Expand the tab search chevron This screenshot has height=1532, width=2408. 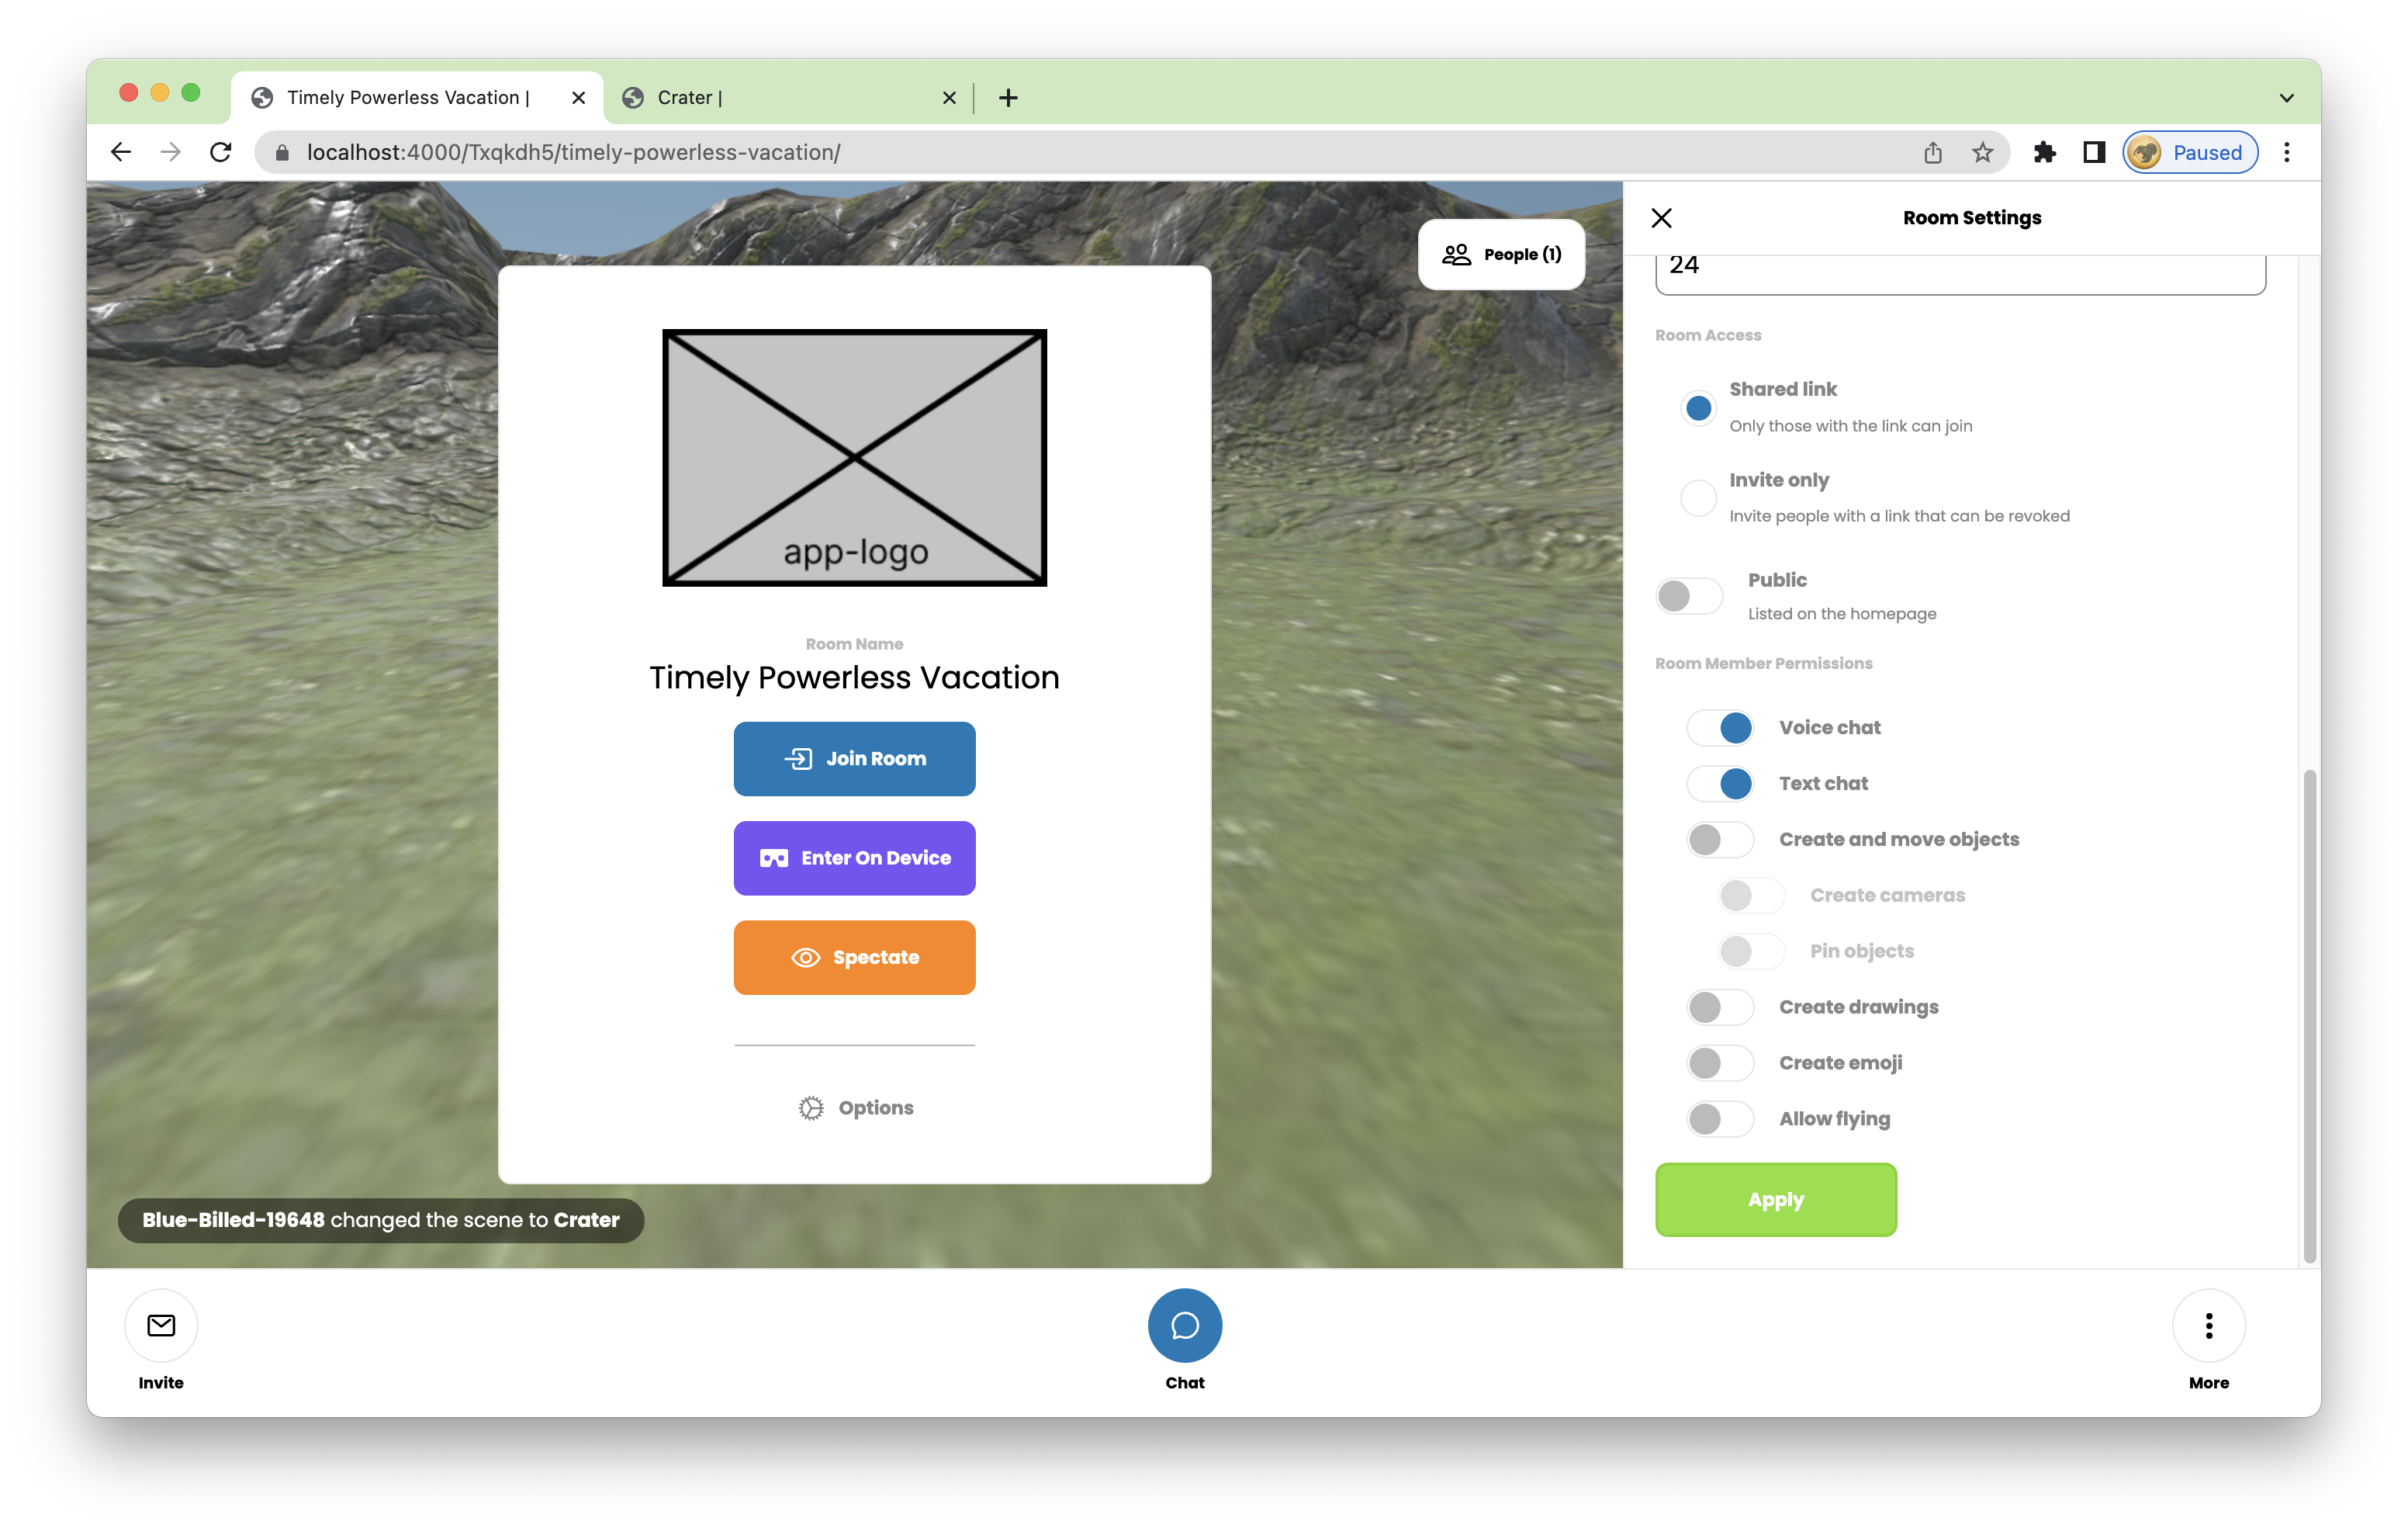pos(2286,97)
